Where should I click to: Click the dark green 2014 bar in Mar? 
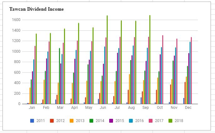coord(59,76)
